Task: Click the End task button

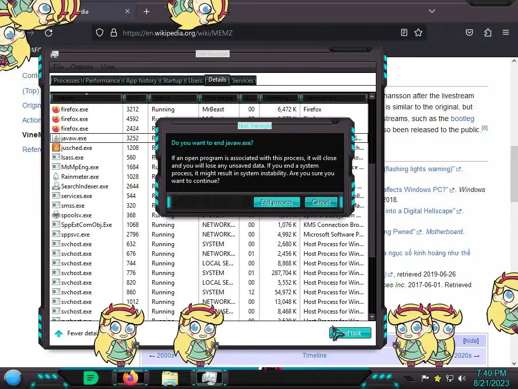Action: 350,333
